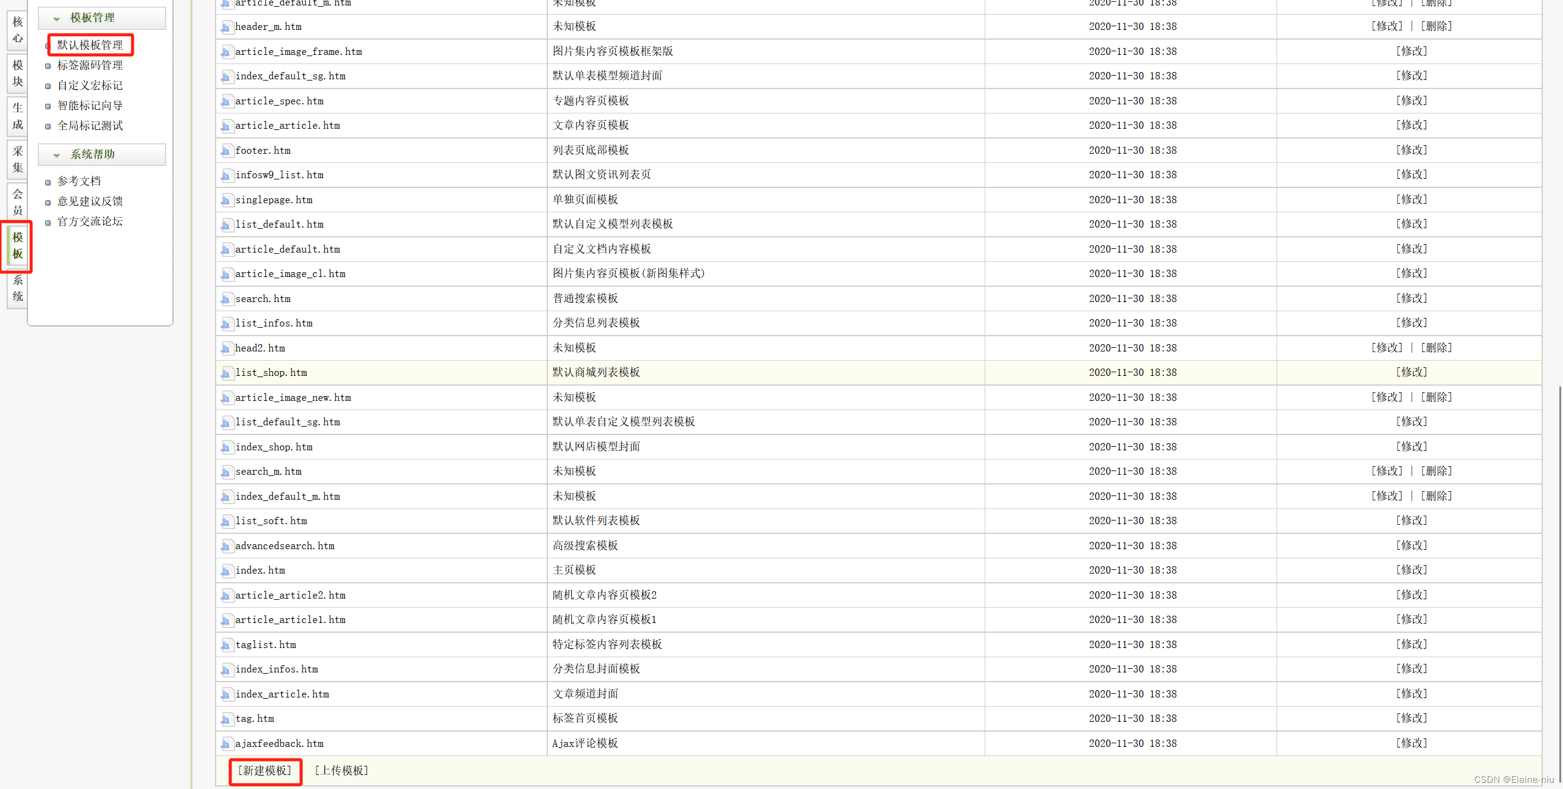
Task: Click [修改] for ajaxfeedback.htm
Action: point(1412,743)
